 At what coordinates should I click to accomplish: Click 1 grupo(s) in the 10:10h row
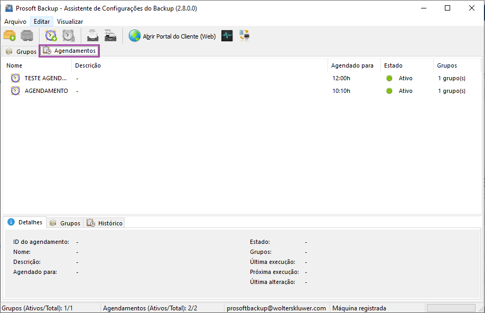pyautogui.click(x=452, y=91)
